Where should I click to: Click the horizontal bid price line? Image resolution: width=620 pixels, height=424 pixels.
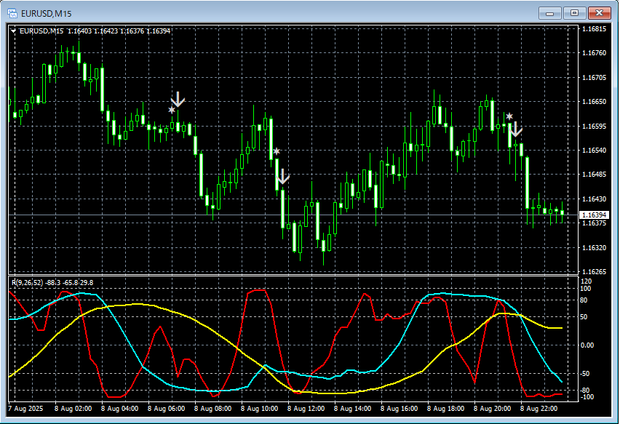pos(293,215)
